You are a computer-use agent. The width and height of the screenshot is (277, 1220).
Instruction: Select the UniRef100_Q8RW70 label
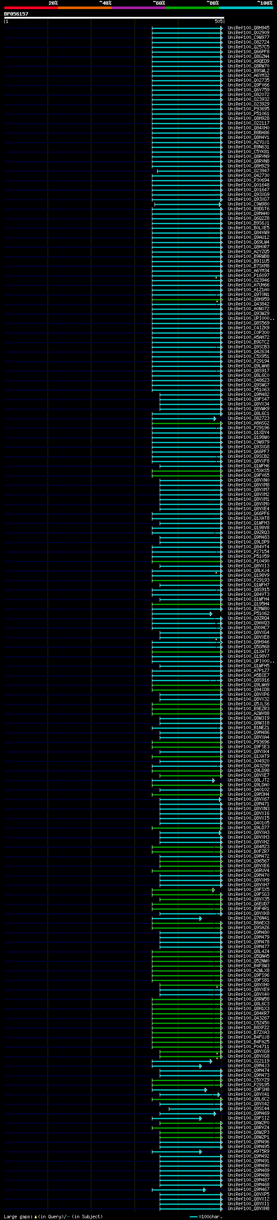click(x=248, y=66)
